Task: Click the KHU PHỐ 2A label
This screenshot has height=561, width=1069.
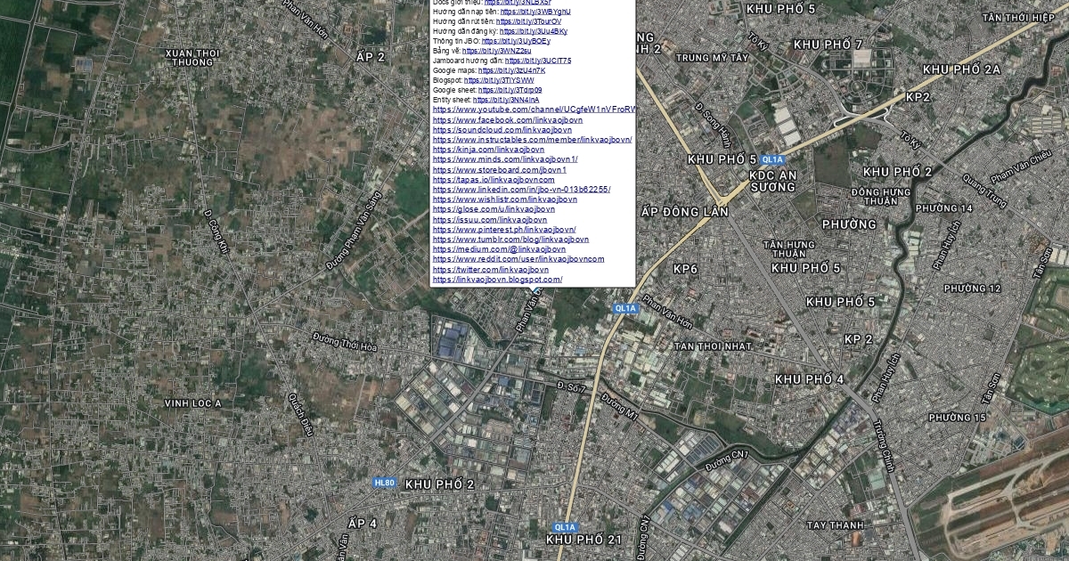Action: (x=962, y=69)
